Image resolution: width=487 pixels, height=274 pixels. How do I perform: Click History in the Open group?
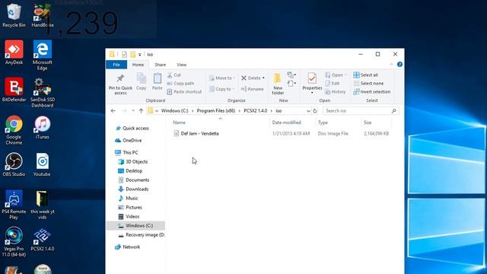pyautogui.click(x=336, y=91)
